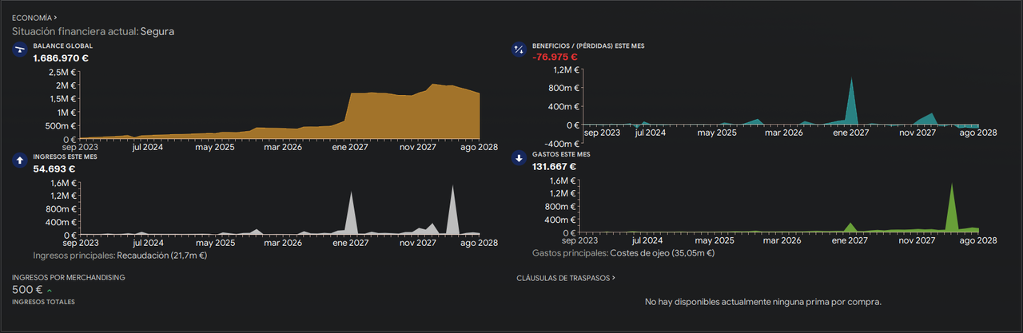Open the ECONOMÍA section link
This screenshot has width=1023, height=333.
pyautogui.click(x=34, y=17)
